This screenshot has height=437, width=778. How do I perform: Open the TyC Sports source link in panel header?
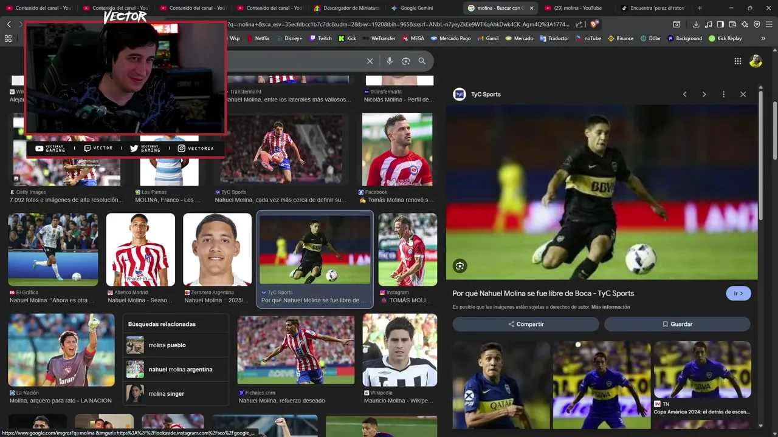[x=477, y=94]
